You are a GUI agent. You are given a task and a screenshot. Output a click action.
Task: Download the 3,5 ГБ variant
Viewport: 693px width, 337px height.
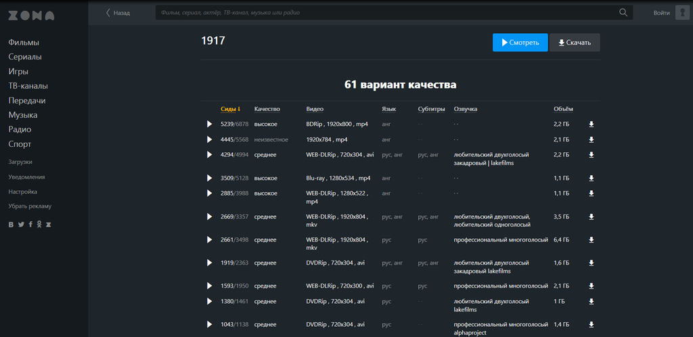pos(591,217)
